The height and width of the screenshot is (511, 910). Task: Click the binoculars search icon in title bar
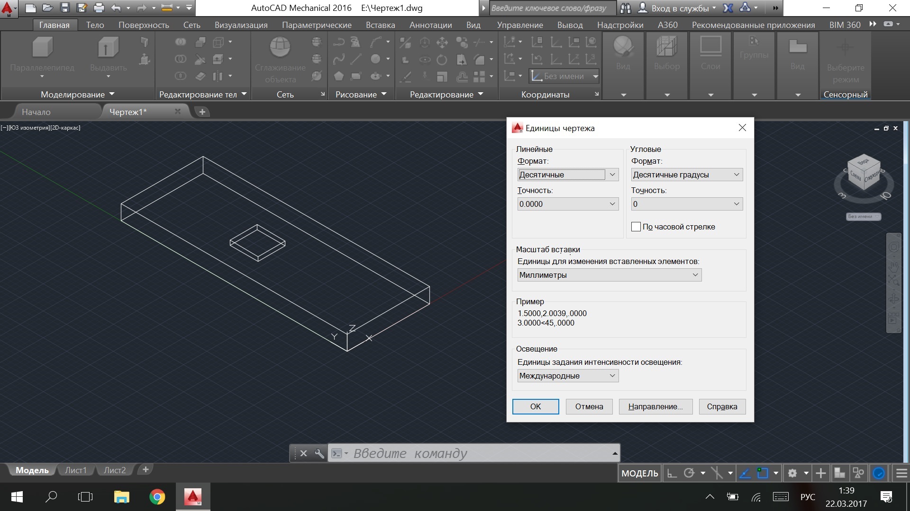click(626, 8)
